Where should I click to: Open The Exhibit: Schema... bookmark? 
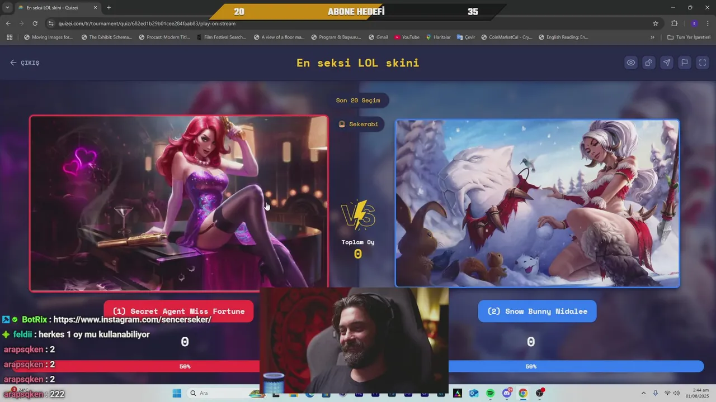106,37
